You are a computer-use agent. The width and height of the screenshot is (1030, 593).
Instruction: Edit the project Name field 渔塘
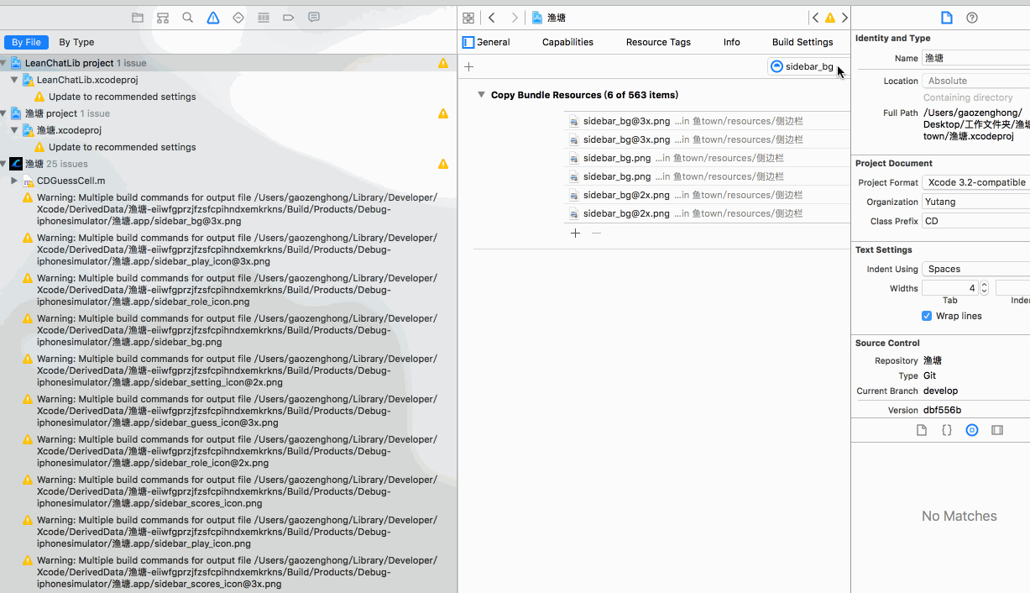975,58
